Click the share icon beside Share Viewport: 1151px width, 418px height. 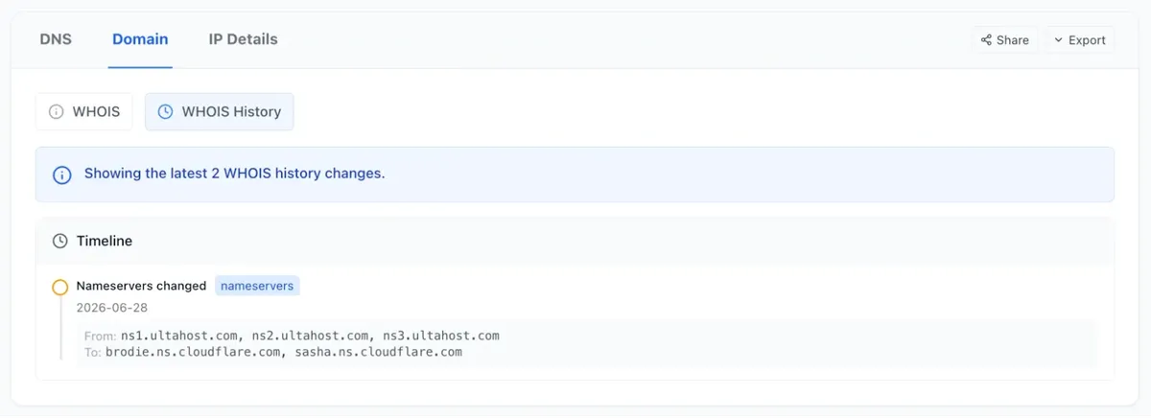(986, 40)
